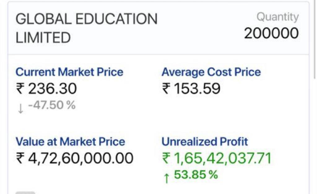Click the green rupee symbol in Unrealized Profit
Image resolution: width=317 pixels, height=194 pixels.
point(167,158)
